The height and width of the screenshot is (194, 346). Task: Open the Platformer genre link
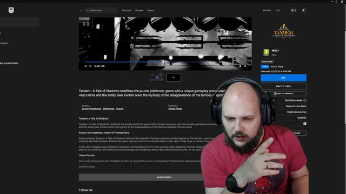click(x=109, y=109)
